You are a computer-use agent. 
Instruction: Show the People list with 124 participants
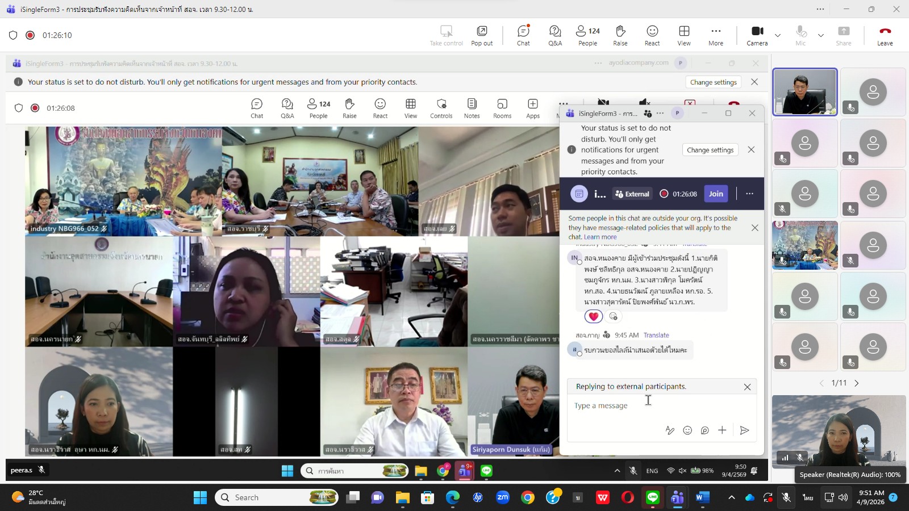point(587,35)
